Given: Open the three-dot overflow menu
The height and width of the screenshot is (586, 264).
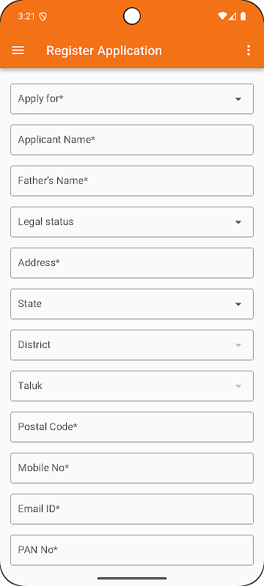Looking at the screenshot, I should [x=249, y=51].
